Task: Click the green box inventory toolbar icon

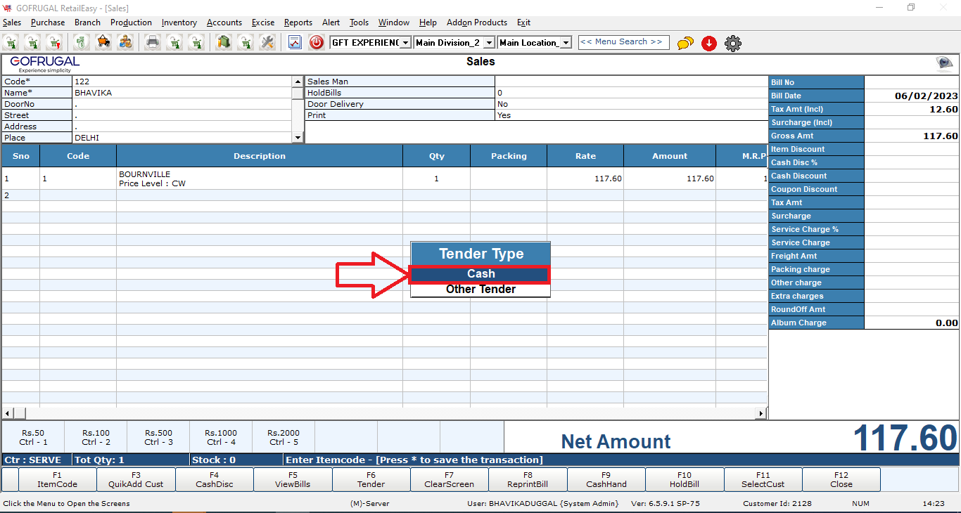Action: coord(224,43)
